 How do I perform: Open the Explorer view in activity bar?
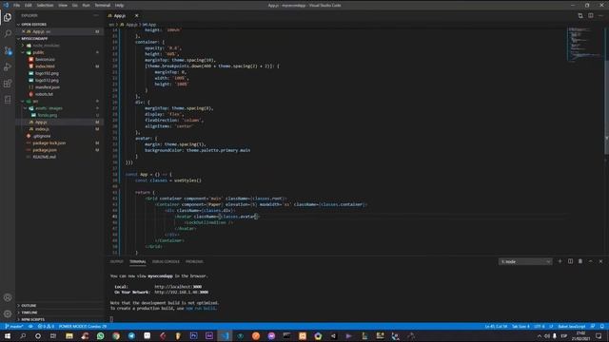[8, 17]
